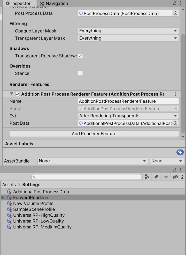Click Add Renderer Feature button

(94, 134)
